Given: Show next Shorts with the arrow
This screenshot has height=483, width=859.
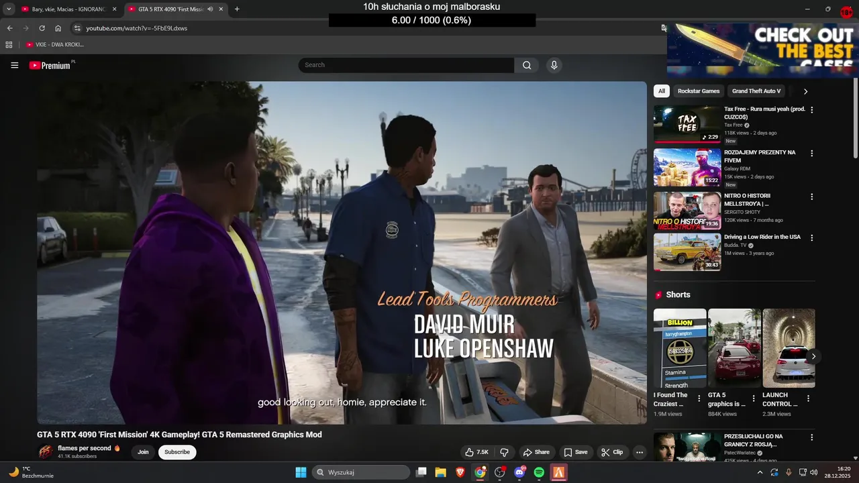Looking at the screenshot, I should click(813, 356).
